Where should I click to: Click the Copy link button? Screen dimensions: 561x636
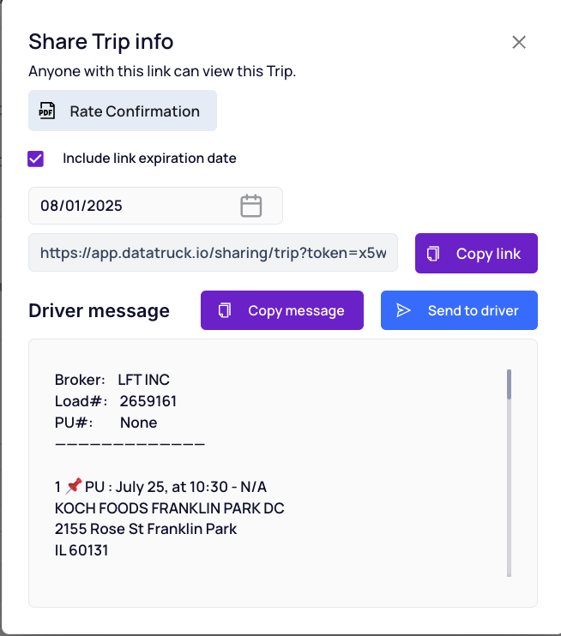point(476,253)
